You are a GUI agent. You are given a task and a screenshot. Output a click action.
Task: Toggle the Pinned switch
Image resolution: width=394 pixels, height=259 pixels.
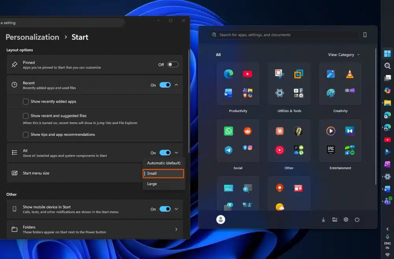(173, 64)
